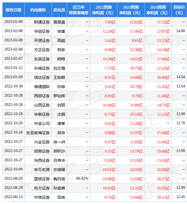This screenshot has width=187, height=204.
Task: Click the 2022-06-13 report date
Action: point(13,197)
